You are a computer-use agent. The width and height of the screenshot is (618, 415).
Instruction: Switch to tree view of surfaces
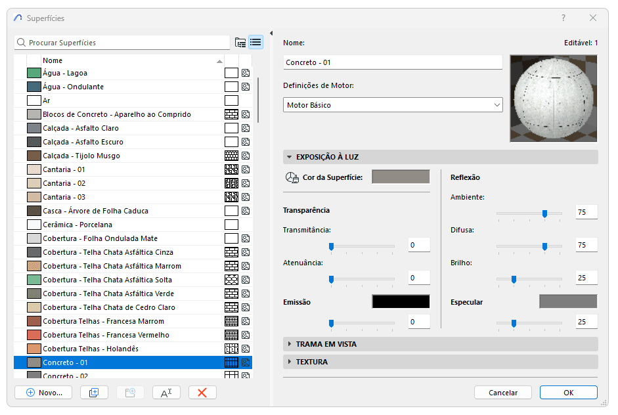(240, 42)
